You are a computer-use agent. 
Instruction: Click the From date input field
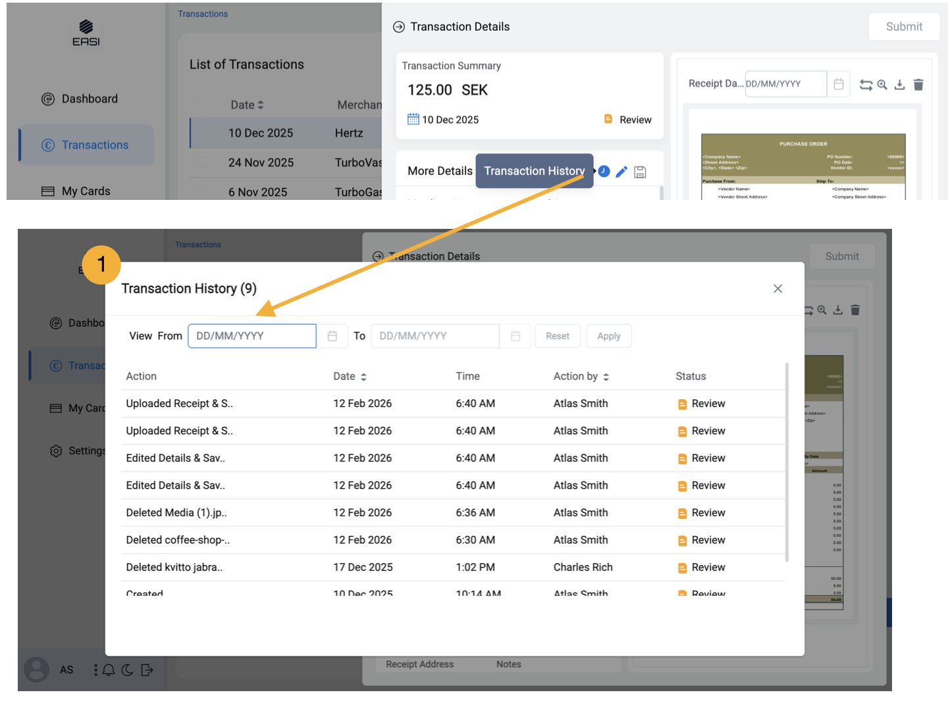251,336
